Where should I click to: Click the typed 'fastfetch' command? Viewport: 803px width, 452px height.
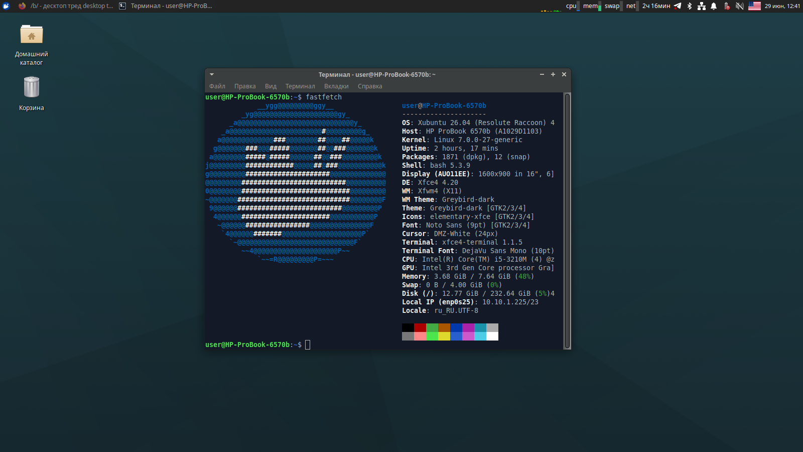324,97
